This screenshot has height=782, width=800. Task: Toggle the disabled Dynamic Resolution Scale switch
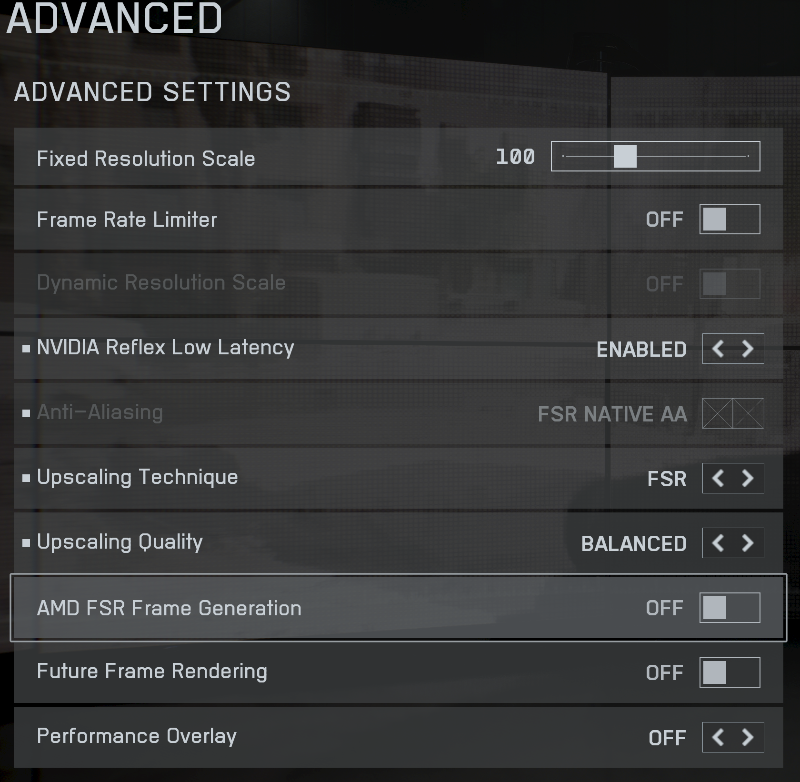click(x=730, y=284)
